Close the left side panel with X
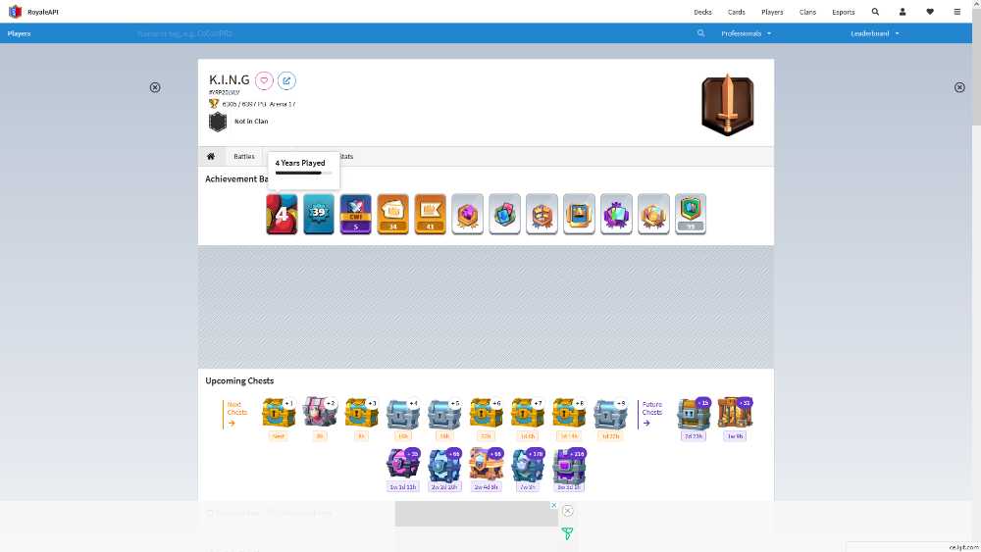 tap(155, 87)
